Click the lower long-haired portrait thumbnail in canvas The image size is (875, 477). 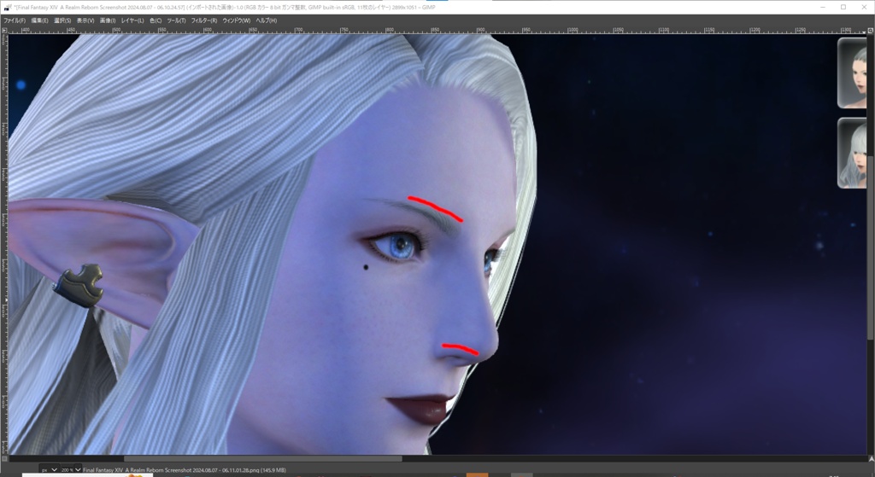[852, 153]
